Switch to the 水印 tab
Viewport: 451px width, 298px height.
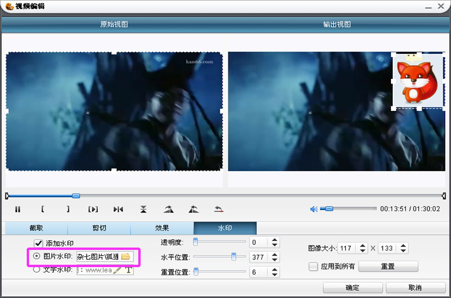(x=225, y=228)
